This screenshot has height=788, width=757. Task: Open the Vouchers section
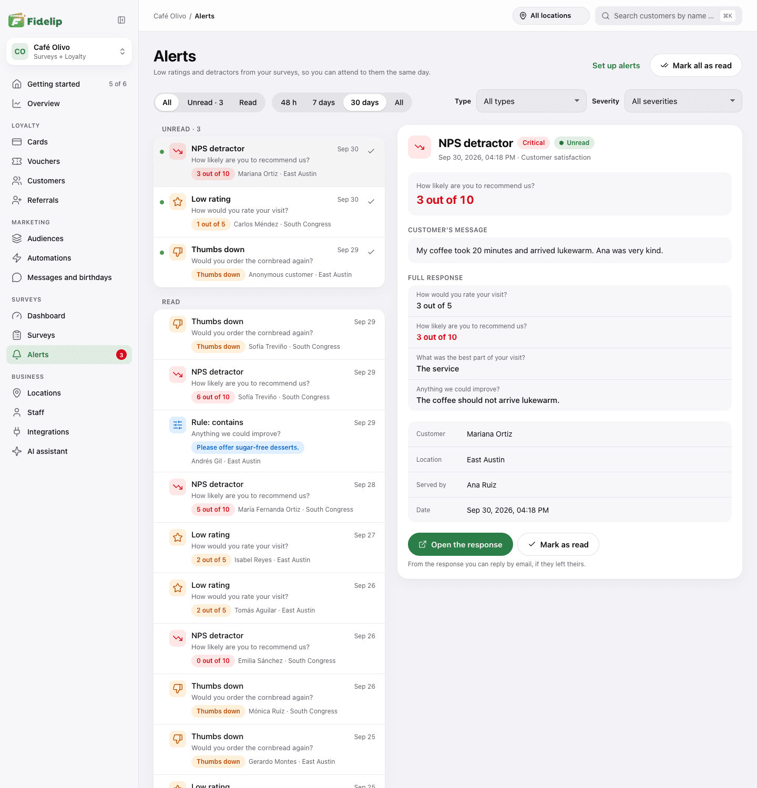pyautogui.click(x=69, y=161)
